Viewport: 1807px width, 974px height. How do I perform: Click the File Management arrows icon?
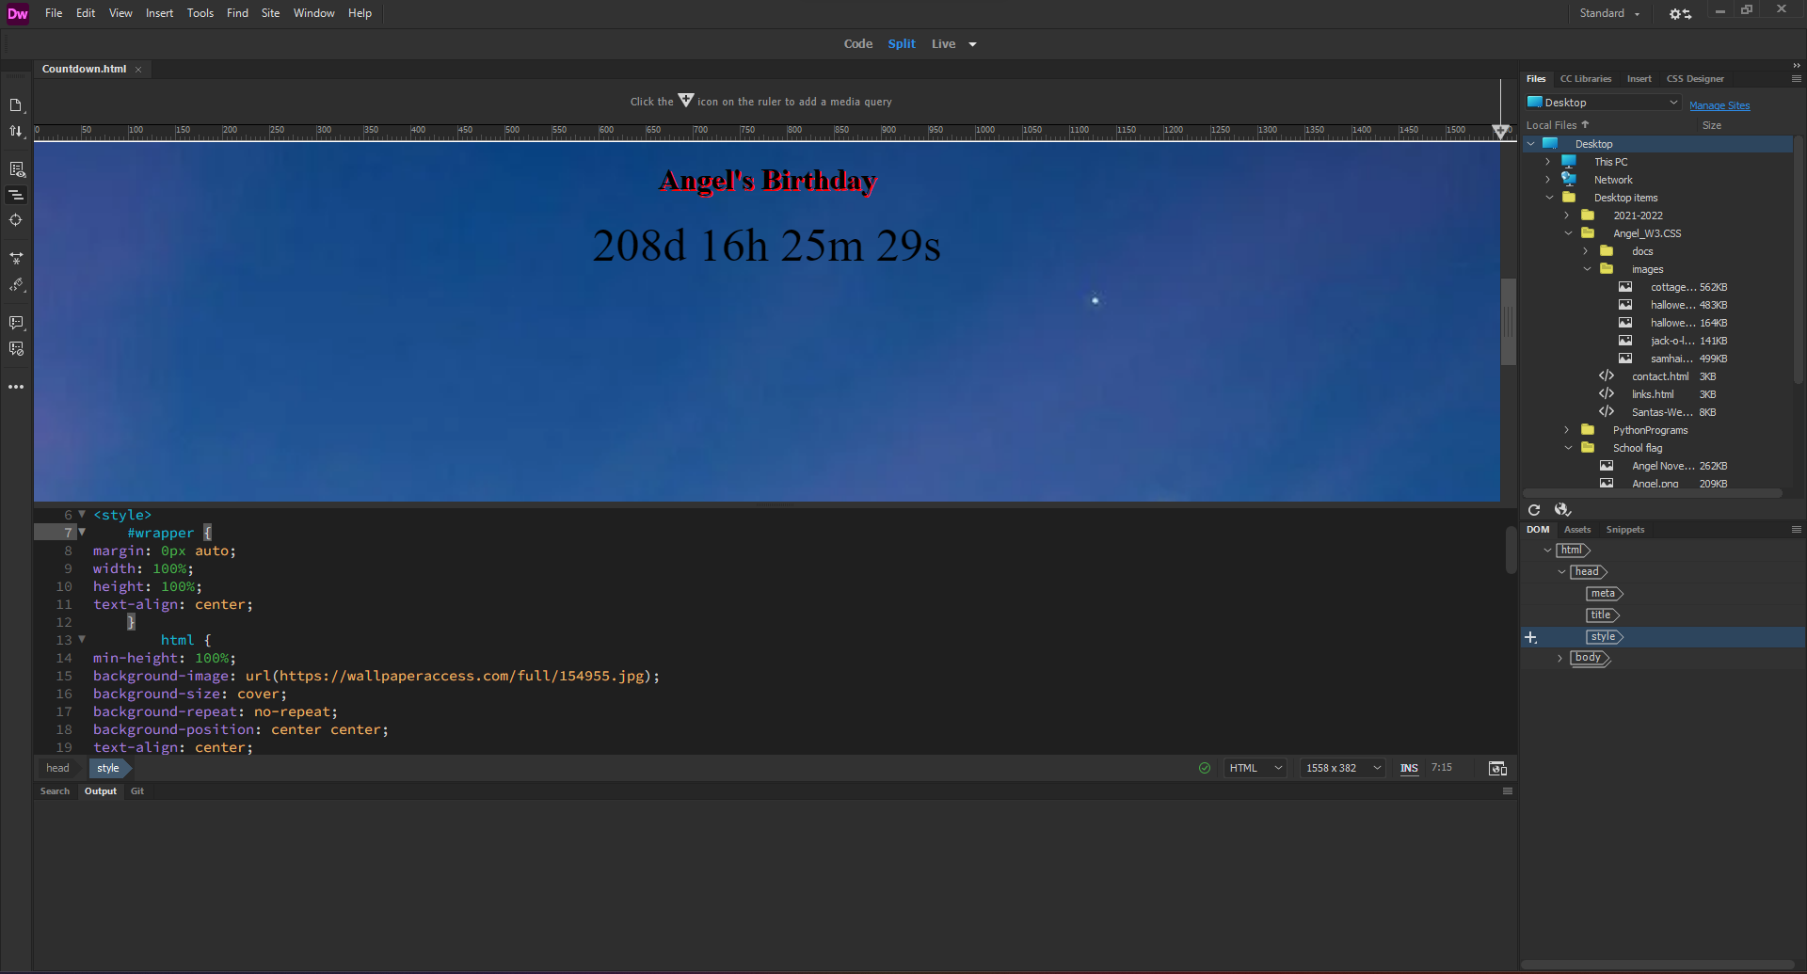pyautogui.click(x=16, y=132)
